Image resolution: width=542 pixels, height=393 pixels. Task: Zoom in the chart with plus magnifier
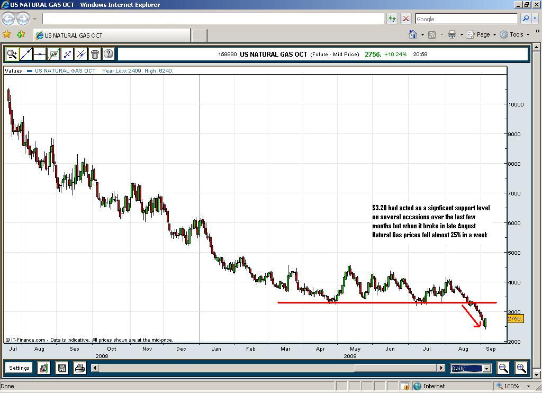click(521, 368)
